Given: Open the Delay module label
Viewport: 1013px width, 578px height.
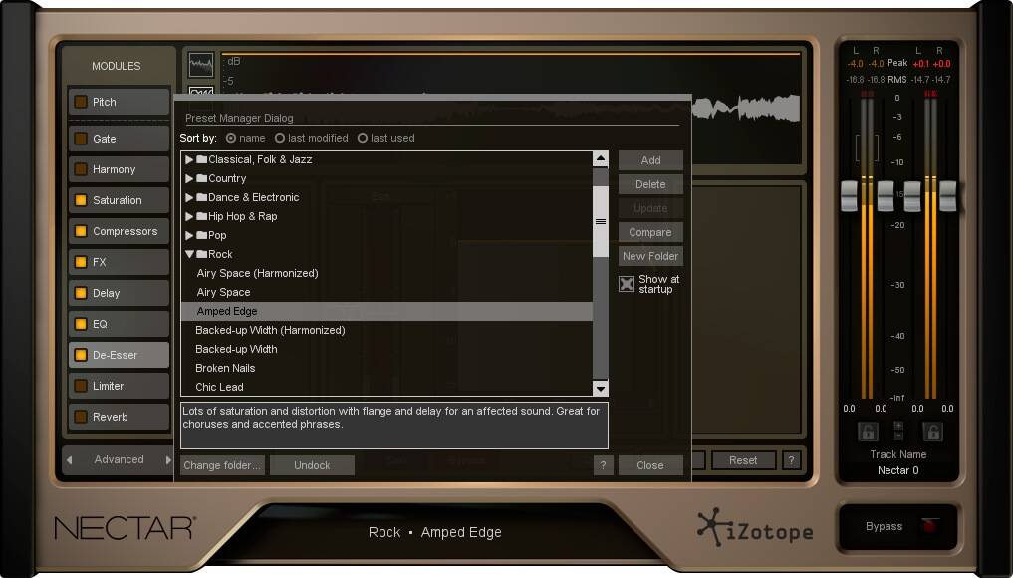Looking at the screenshot, I should (106, 293).
